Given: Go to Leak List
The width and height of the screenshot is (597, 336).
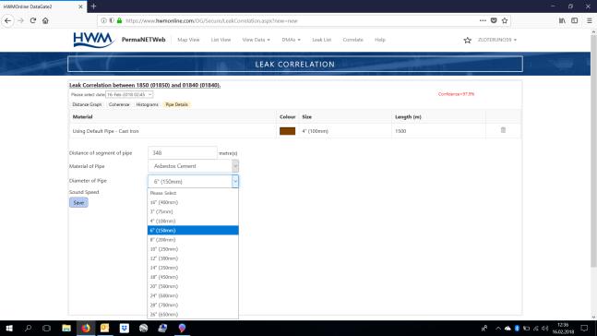Looking at the screenshot, I should (322, 40).
